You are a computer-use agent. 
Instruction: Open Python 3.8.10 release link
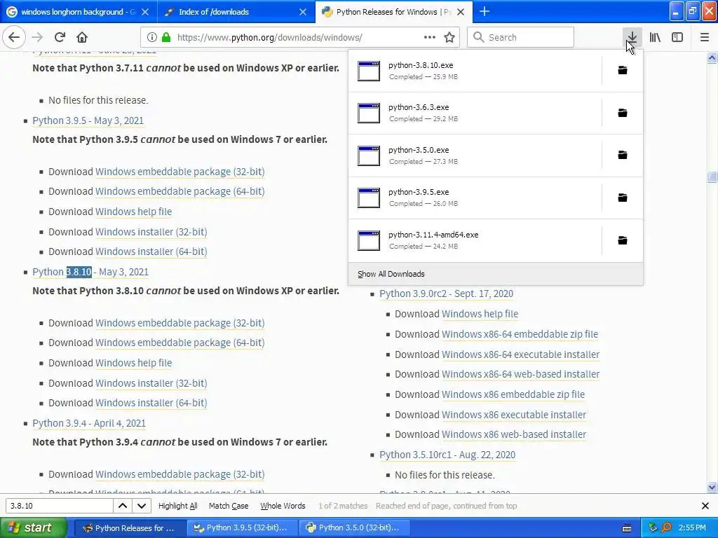[90, 272]
